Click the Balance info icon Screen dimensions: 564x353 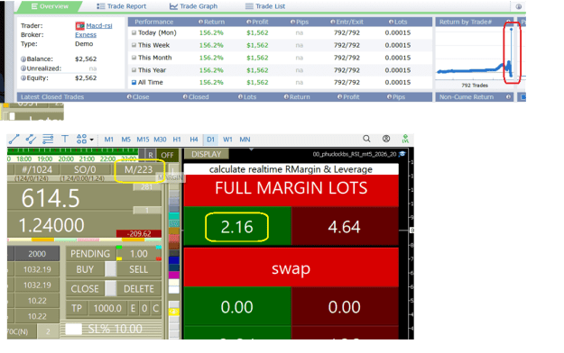click(23, 59)
